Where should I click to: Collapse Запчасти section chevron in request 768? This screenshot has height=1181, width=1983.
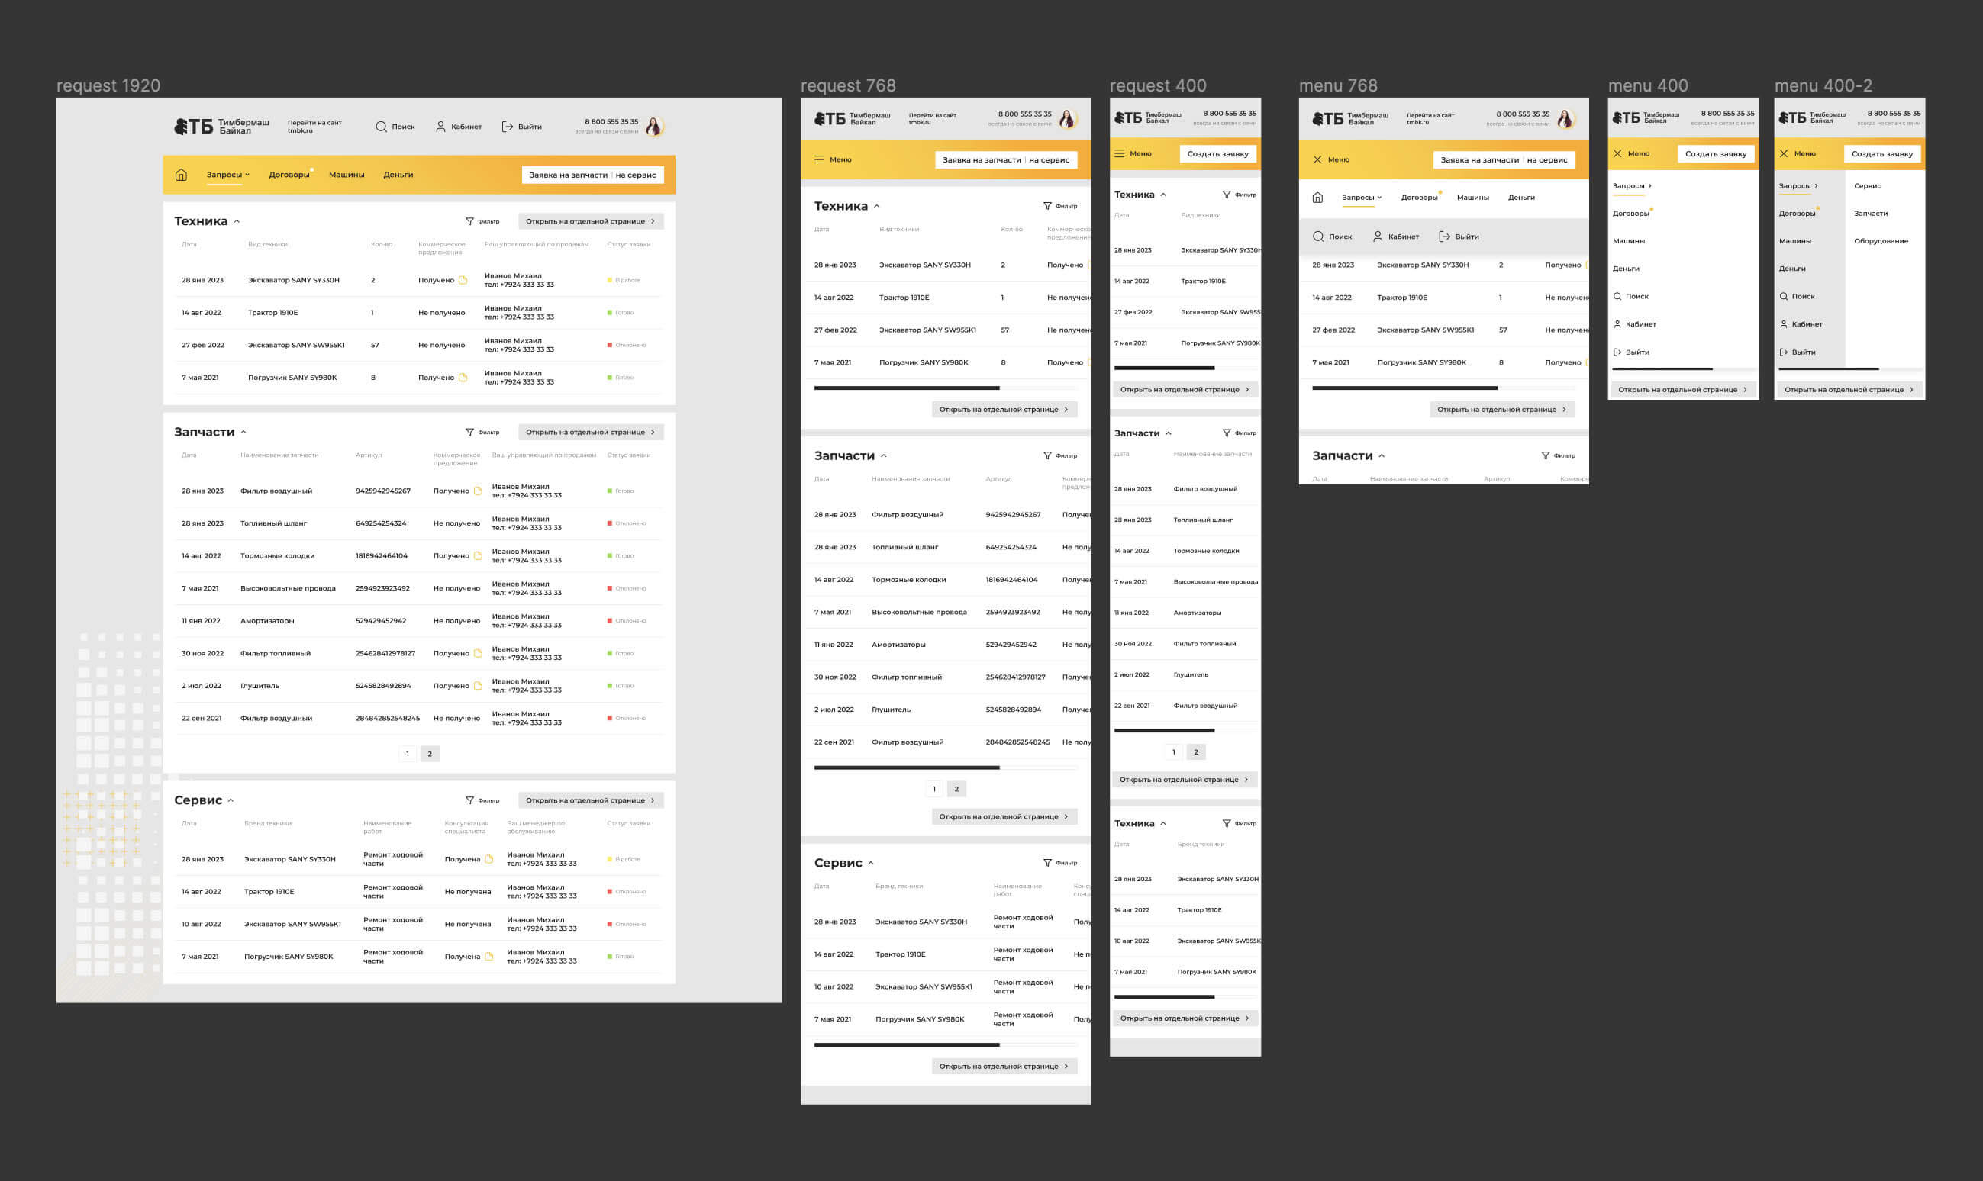click(884, 456)
